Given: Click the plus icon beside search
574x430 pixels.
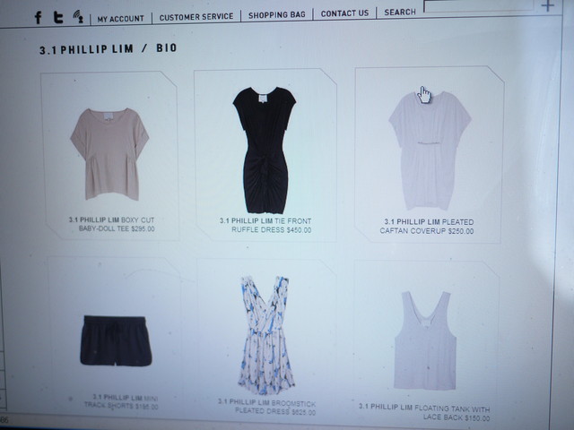Looking at the screenshot, I should tap(548, 5).
